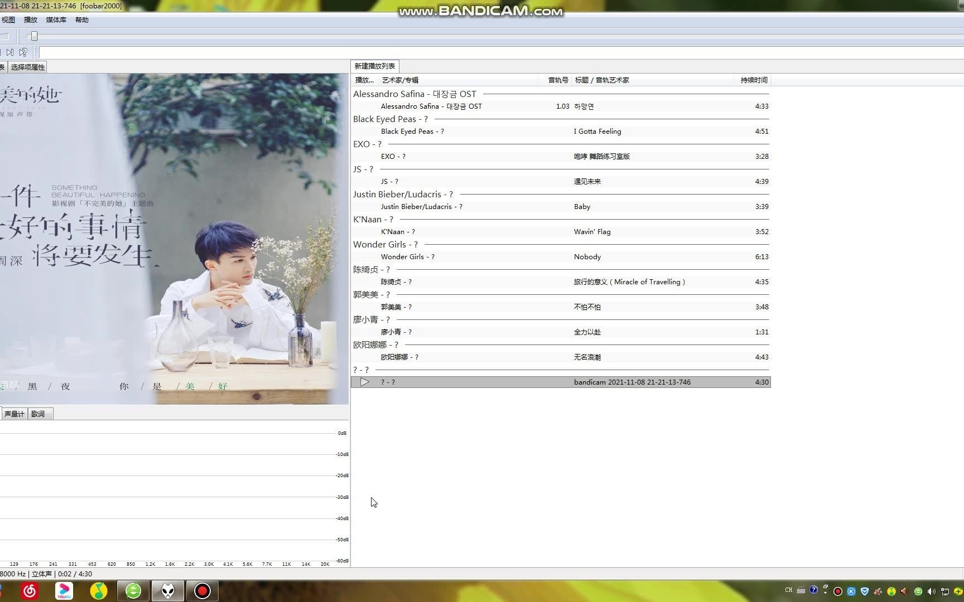Image resolution: width=964 pixels, height=602 pixels.
Task: Open NetEase Cloud Music from the taskbar
Action: 30,591
